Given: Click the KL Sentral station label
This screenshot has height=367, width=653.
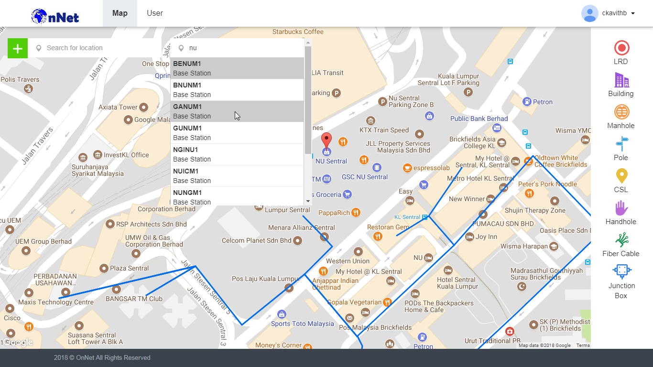Looking at the screenshot, I should tap(407, 217).
